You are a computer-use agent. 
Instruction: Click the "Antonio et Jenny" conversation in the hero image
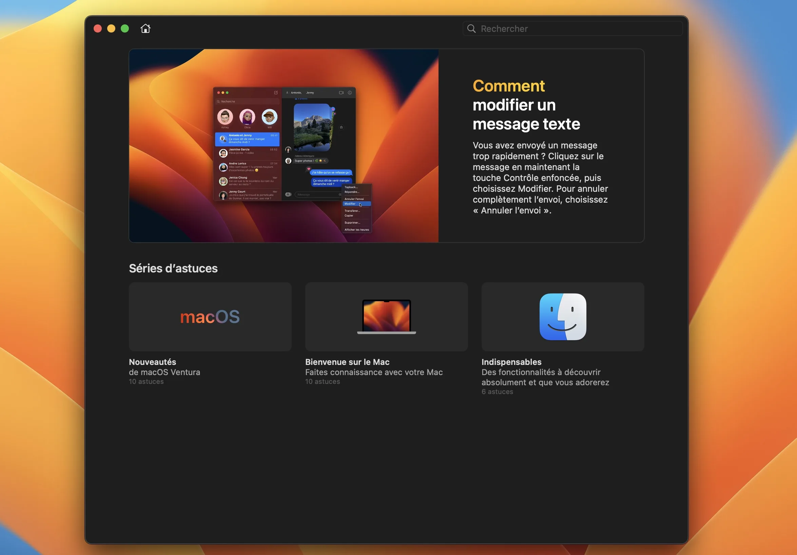[247, 139]
